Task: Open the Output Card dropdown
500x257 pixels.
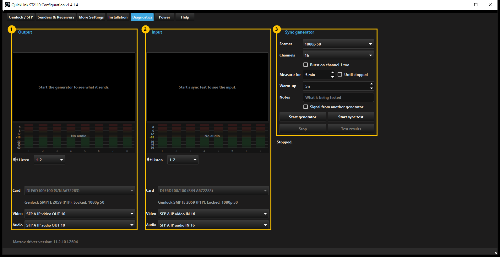Action: pyautogui.click(x=80, y=190)
